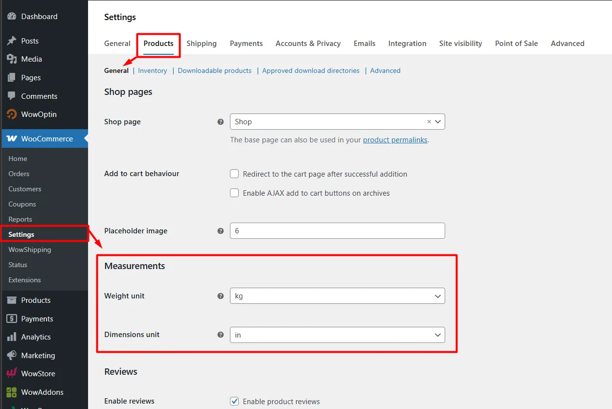The image size is (612, 409).
Task: Click the Marketing megaphone icon
Action: (11, 355)
